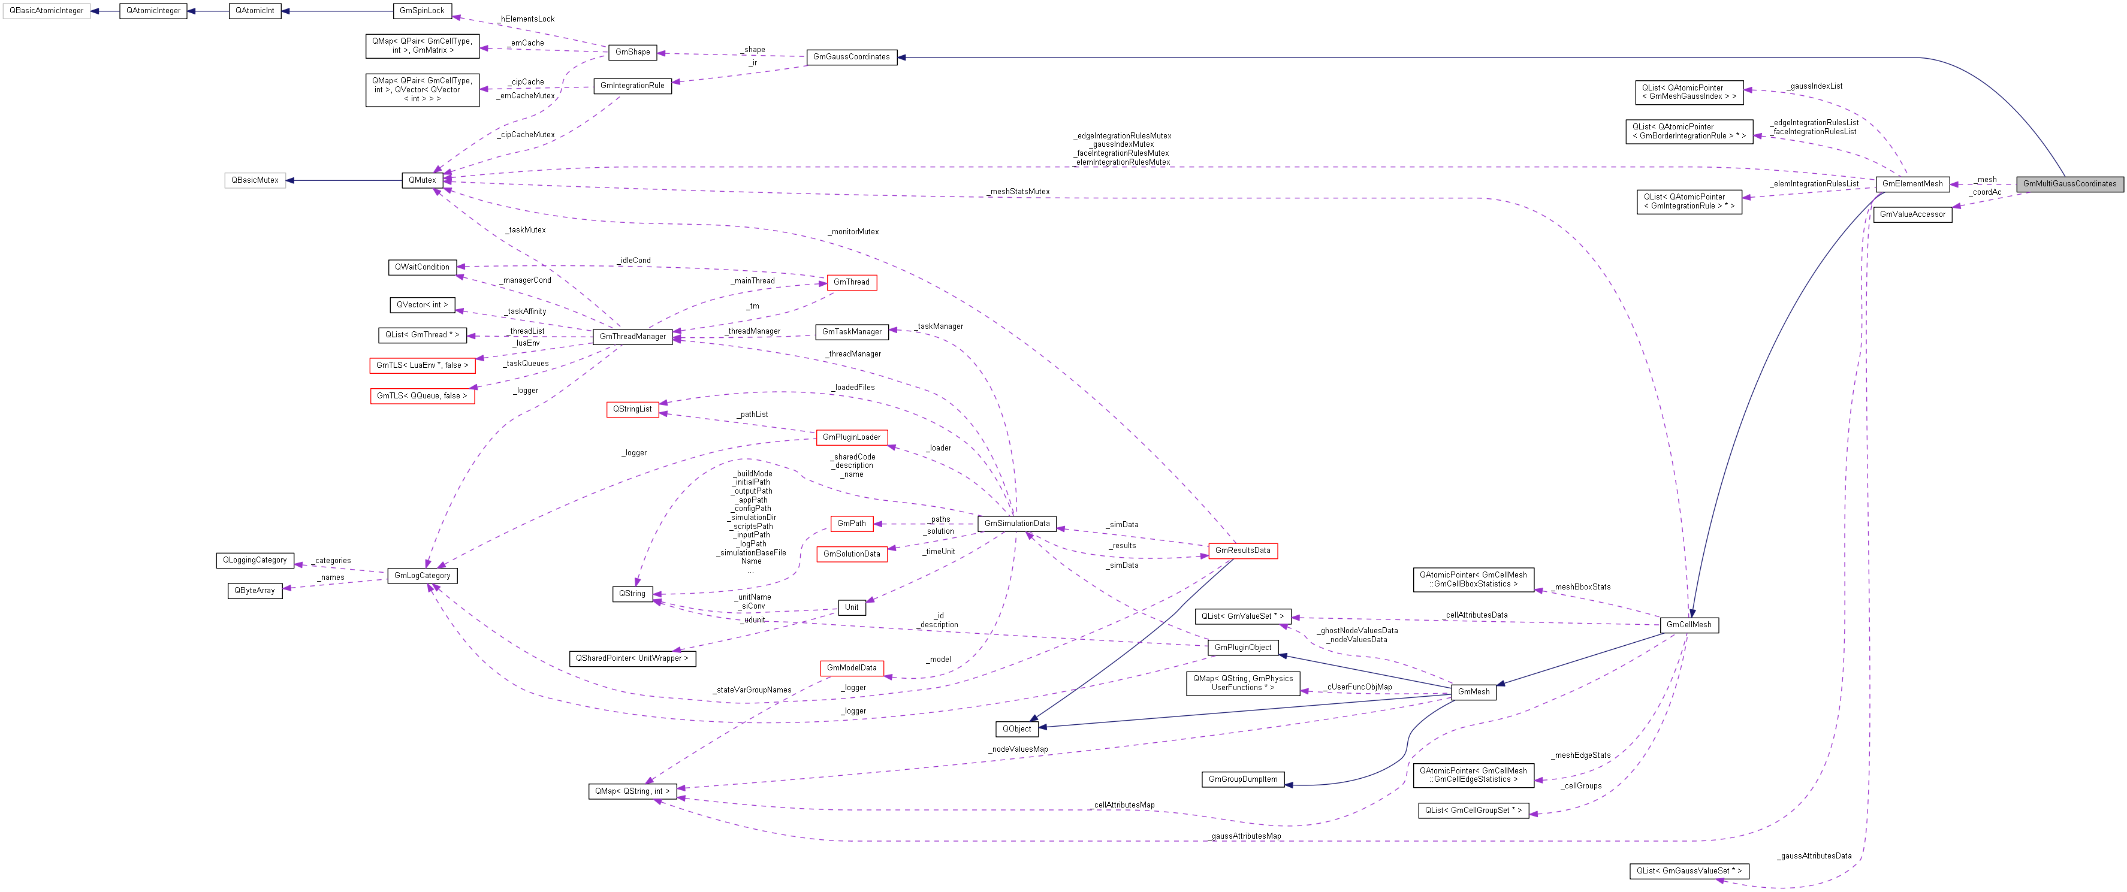
Task: Select the GmMesh class node
Action: tap(1474, 693)
